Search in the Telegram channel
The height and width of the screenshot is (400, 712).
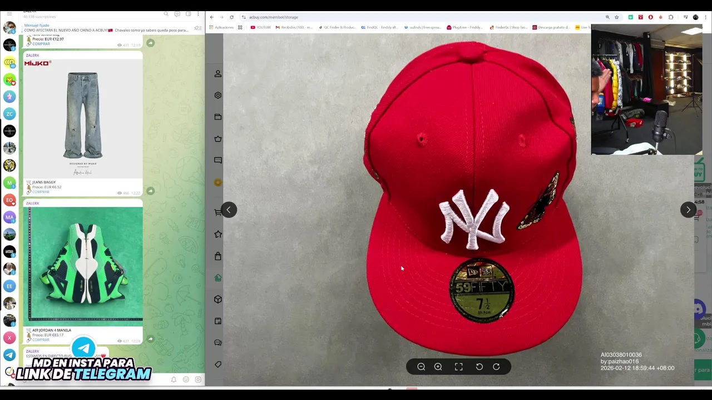point(166,14)
